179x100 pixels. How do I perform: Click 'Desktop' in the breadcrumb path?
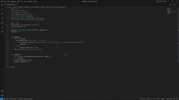tap(27, 7)
